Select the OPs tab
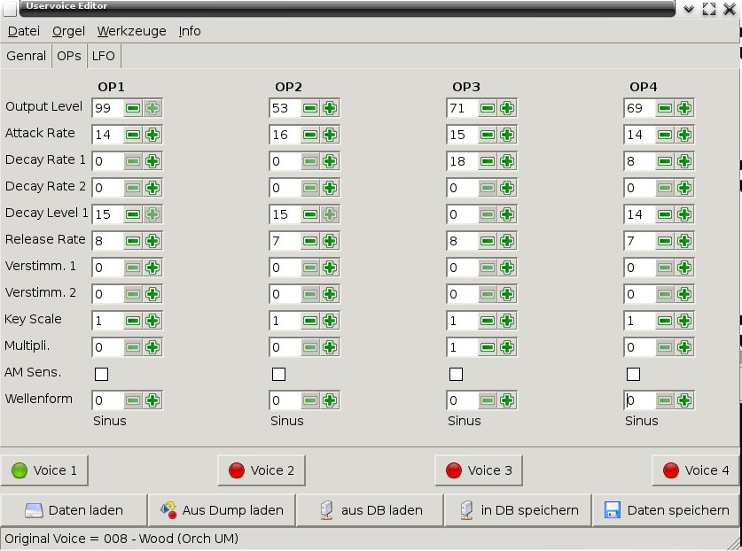Viewport: 742px width, 551px height. (x=69, y=56)
